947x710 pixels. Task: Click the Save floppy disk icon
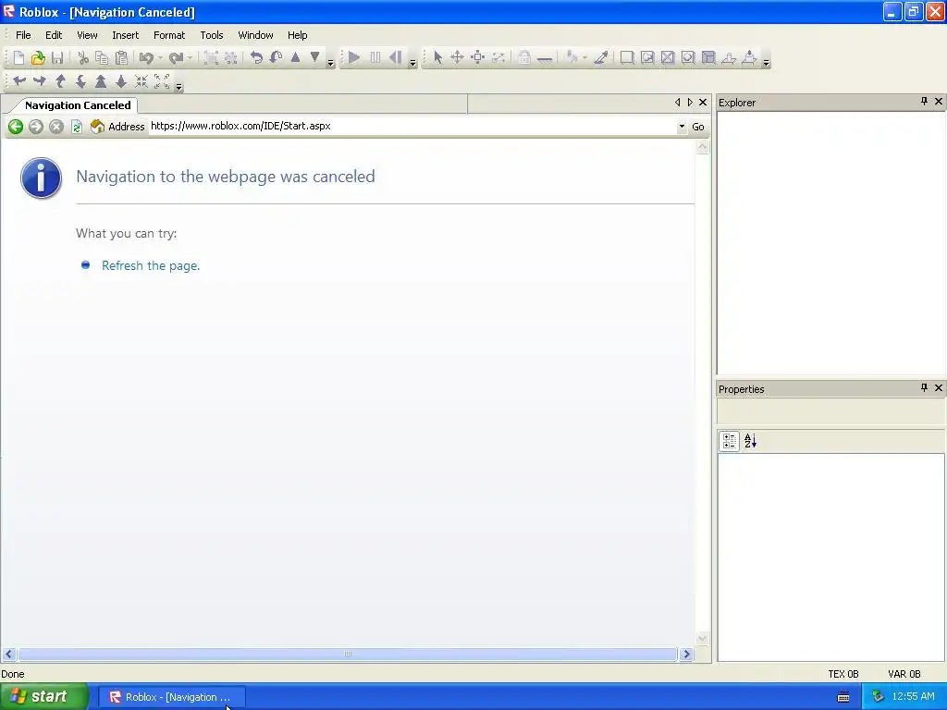pos(57,58)
